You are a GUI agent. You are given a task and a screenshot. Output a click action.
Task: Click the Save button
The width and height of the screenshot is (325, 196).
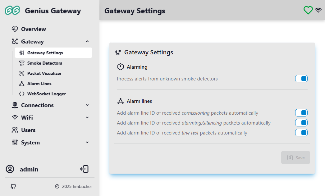coord(295,157)
